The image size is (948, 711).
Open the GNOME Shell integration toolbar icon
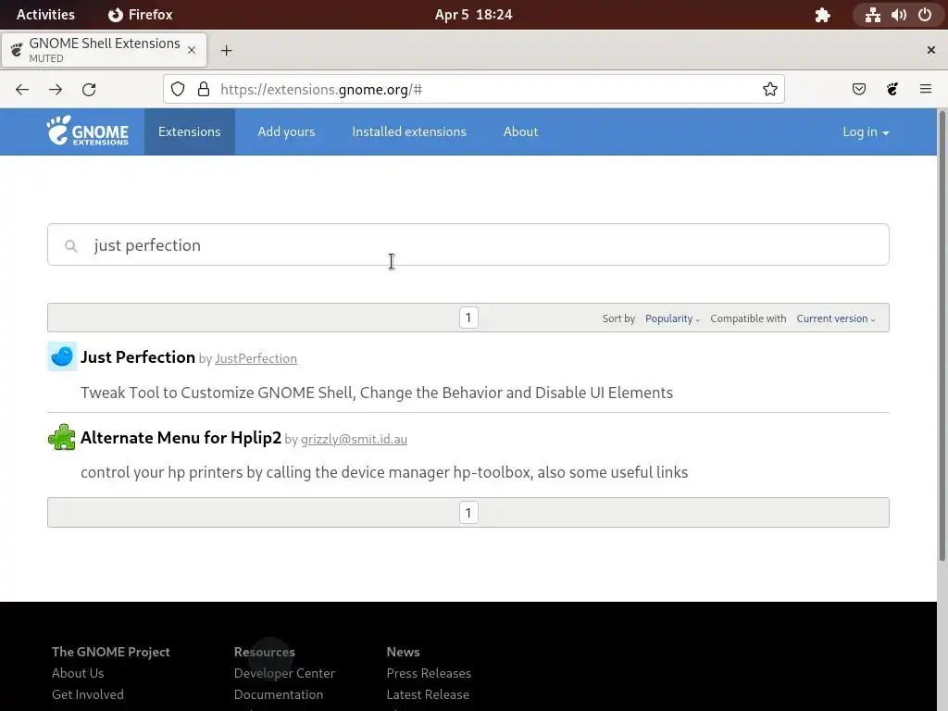click(x=892, y=90)
